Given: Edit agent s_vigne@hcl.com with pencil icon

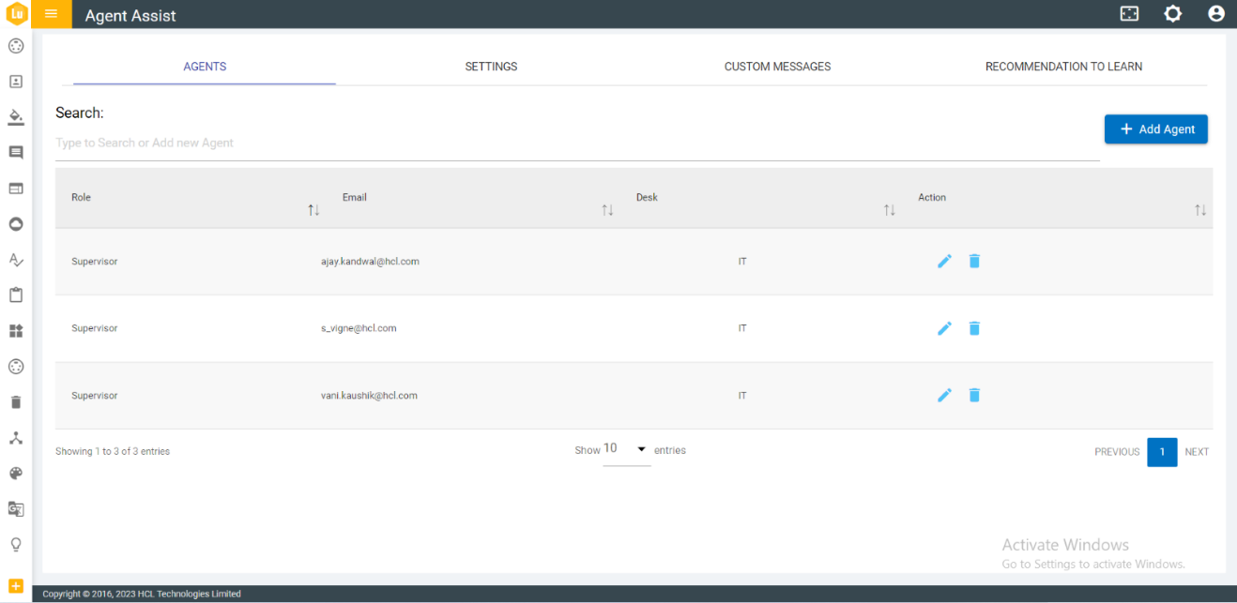Looking at the screenshot, I should tap(945, 328).
